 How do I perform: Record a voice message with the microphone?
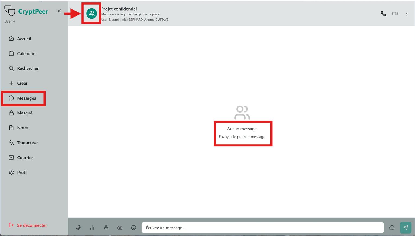click(x=106, y=228)
